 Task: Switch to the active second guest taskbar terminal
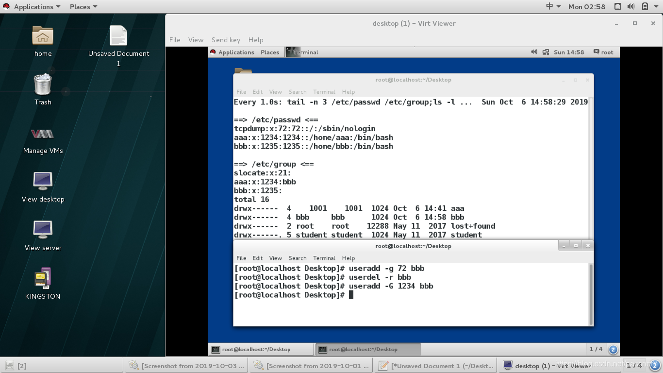coord(368,349)
